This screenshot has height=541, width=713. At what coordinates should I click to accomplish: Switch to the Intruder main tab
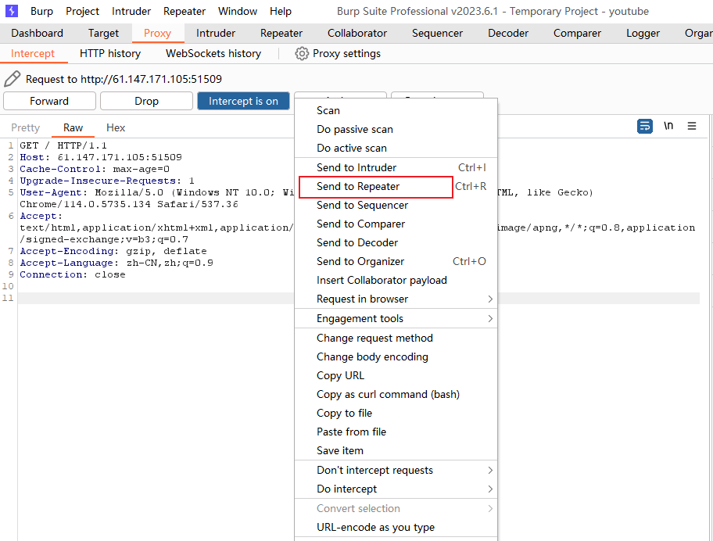click(216, 33)
